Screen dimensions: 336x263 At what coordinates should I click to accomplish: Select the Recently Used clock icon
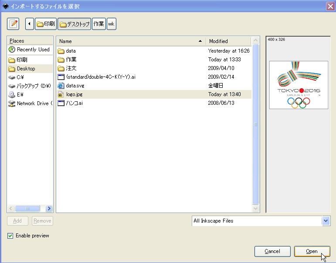(12, 50)
